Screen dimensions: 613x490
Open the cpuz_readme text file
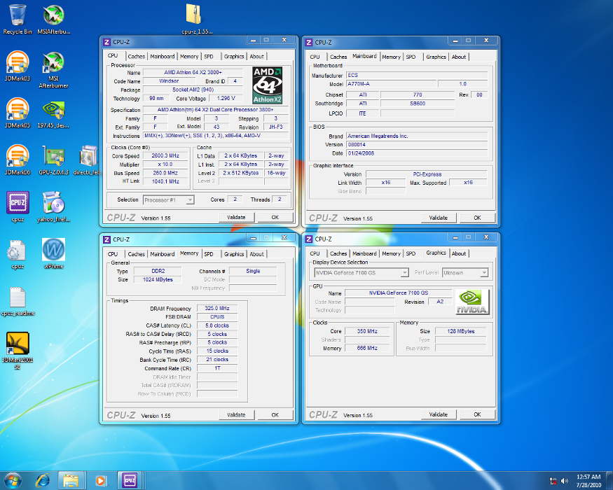tap(18, 301)
